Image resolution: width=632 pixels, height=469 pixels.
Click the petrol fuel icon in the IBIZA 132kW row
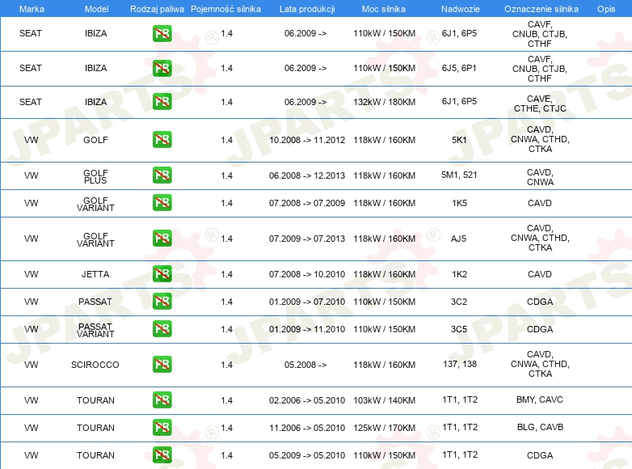[162, 102]
